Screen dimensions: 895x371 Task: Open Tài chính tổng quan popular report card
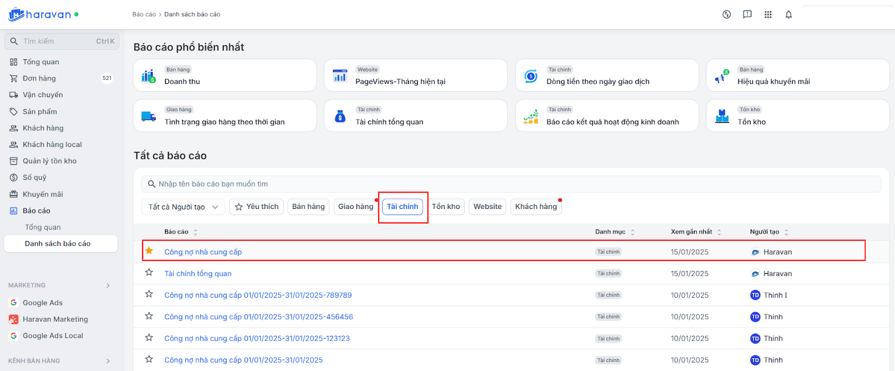415,116
